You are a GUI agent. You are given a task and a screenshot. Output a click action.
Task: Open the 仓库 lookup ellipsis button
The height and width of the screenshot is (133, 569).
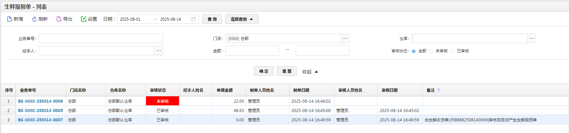532,38
